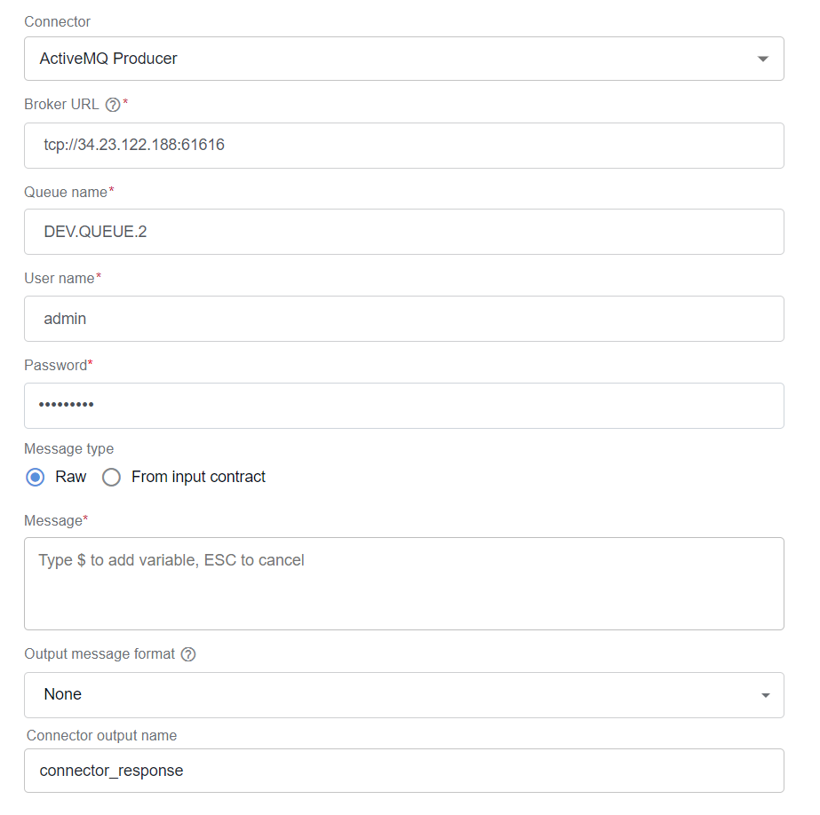This screenshot has width=820, height=815.
Task: Click inside the Message text area
Action: pos(403,583)
